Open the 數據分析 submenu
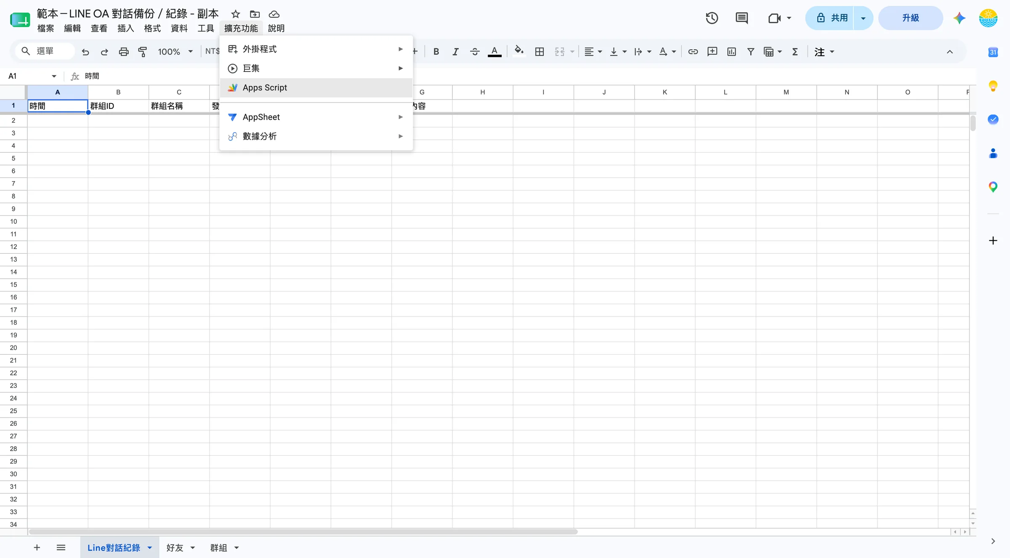The image size is (1010, 558). coord(316,136)
